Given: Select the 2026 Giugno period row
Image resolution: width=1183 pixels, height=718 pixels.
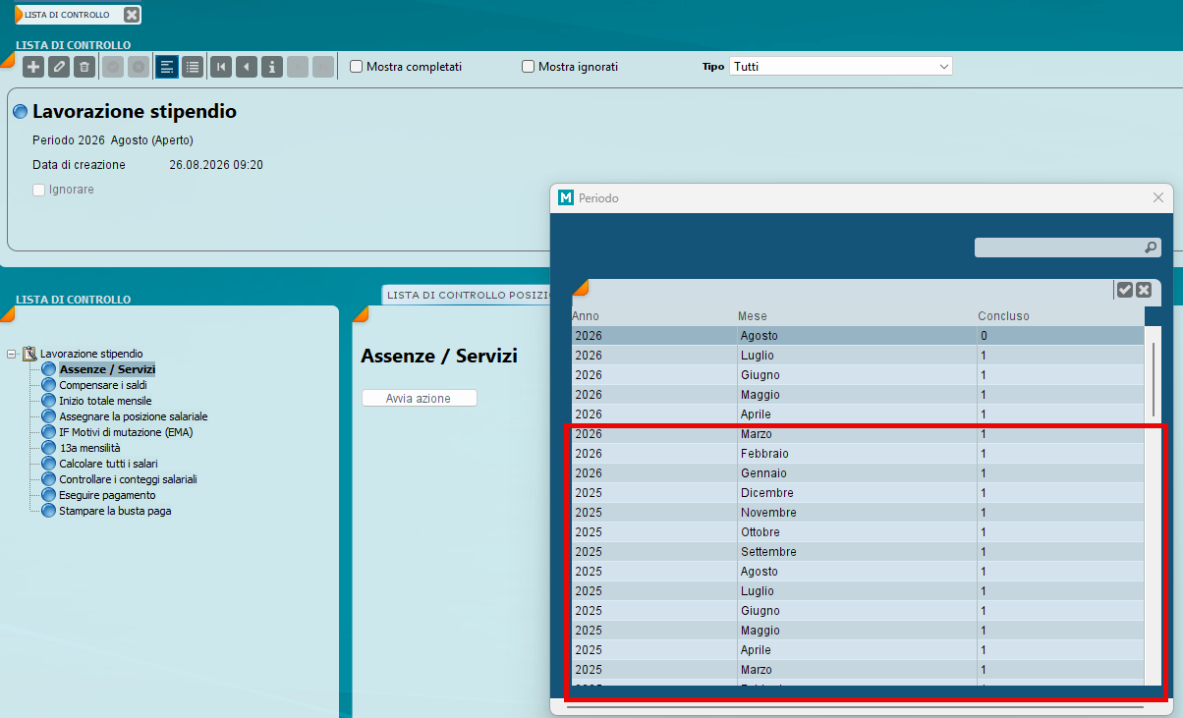Looking at the screenshot, I should point(858,375).
